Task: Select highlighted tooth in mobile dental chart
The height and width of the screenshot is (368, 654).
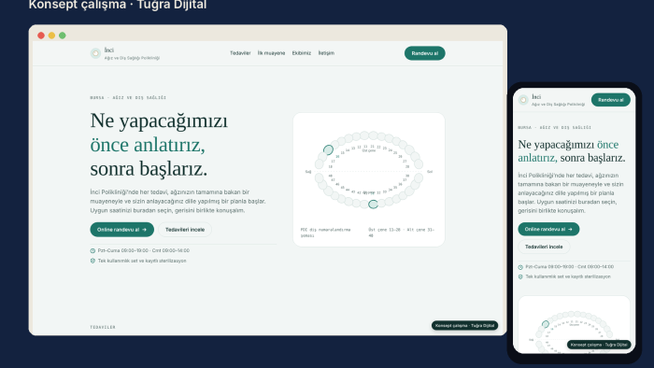Action: 546,324
